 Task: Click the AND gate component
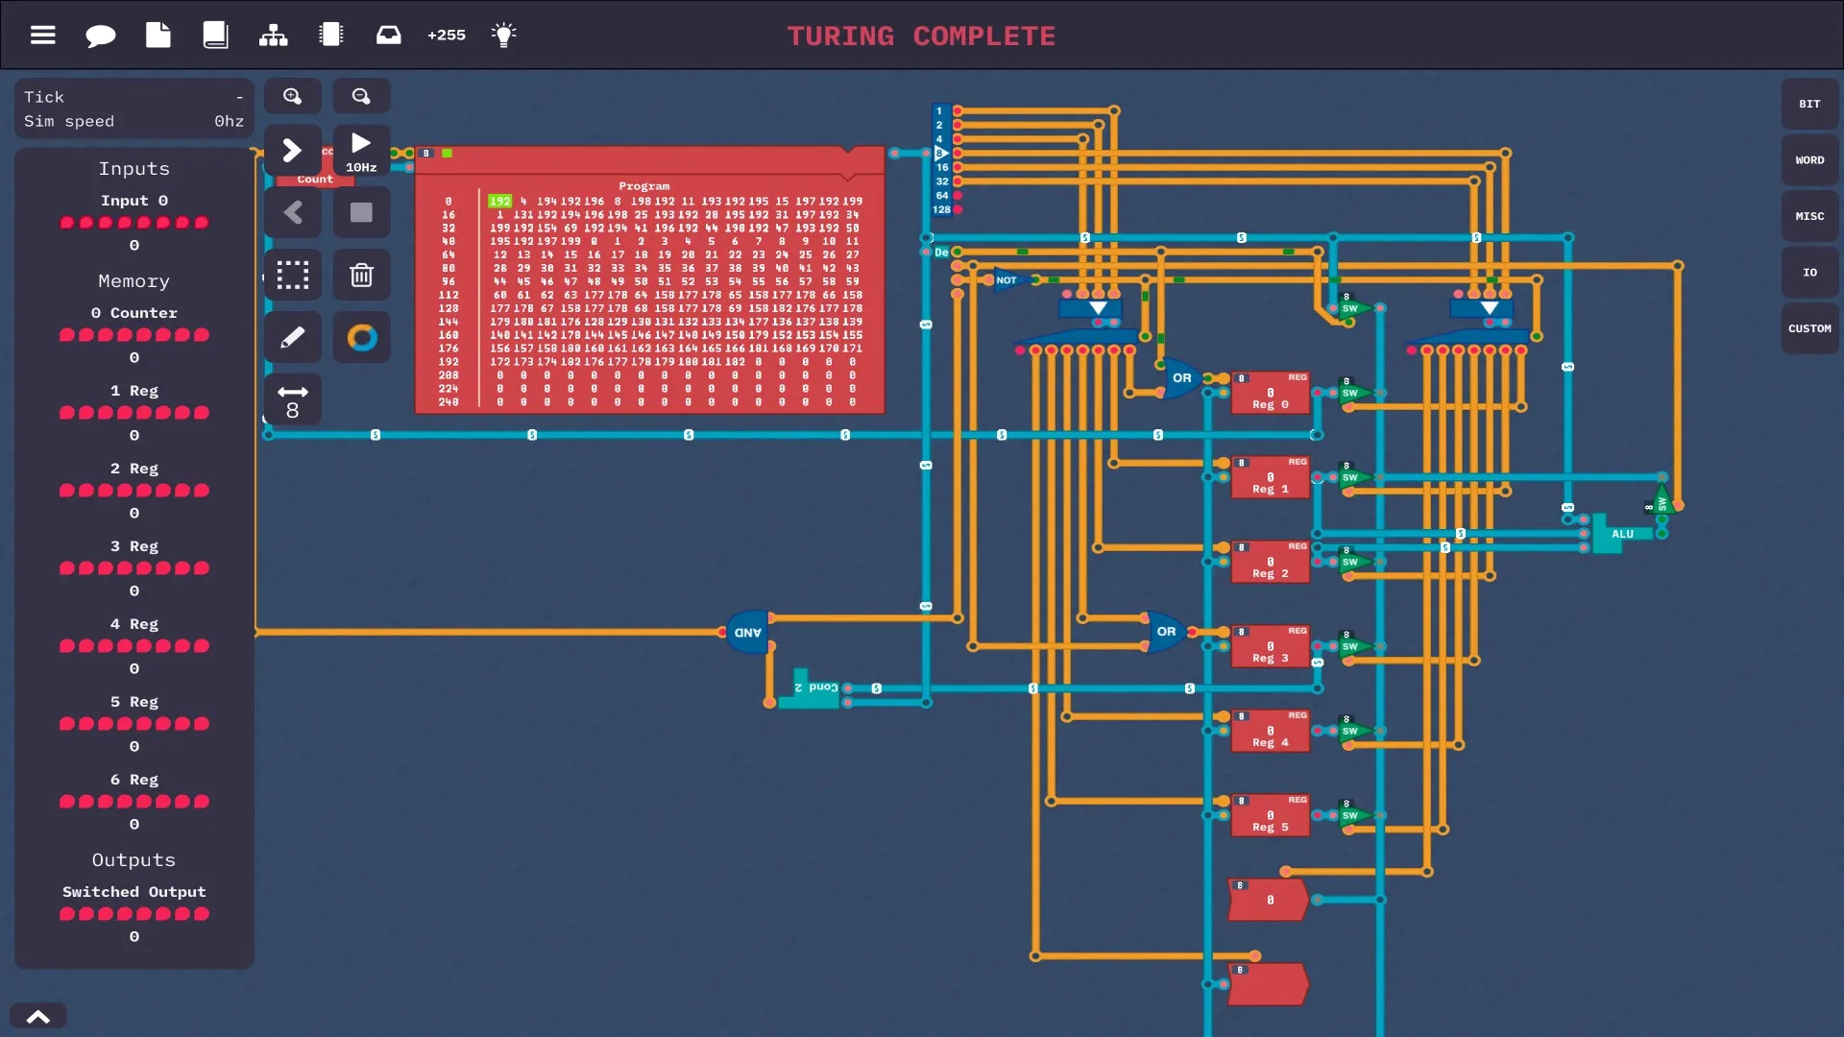[x=747, y=632]
